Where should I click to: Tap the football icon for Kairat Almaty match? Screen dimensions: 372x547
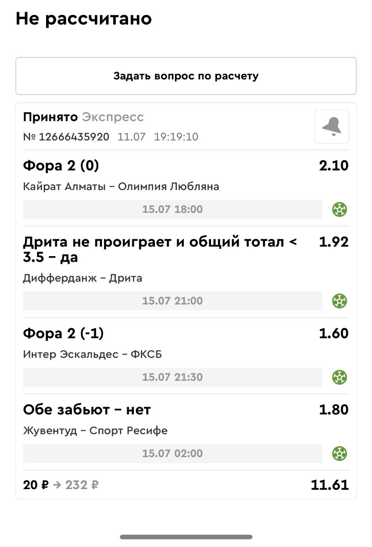[x=340, y=210]
